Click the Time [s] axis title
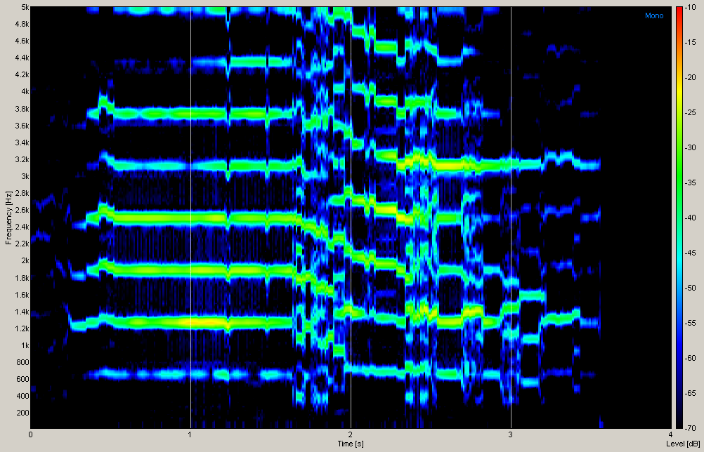Screen dimensions: 704x452 pyautogui.click(x=351, y=444)
